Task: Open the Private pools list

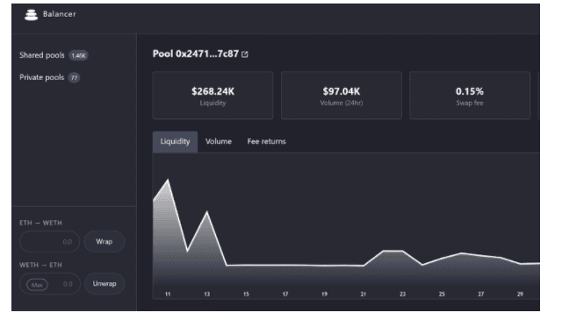Action: pos(41,77)
